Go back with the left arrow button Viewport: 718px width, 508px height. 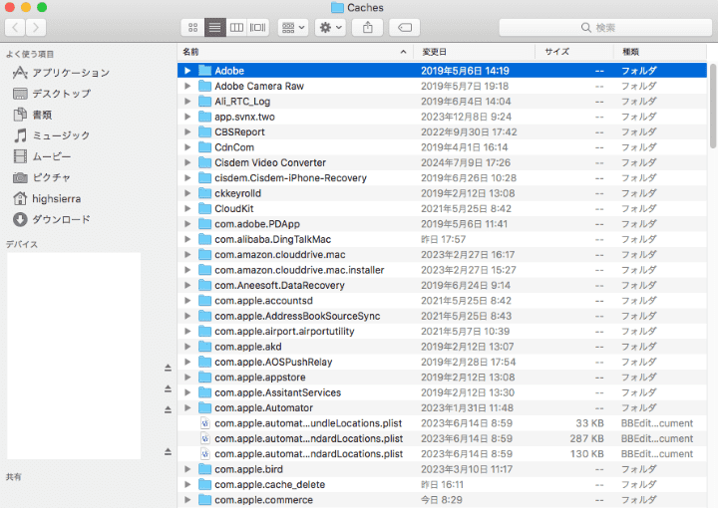tap(15, 27)
